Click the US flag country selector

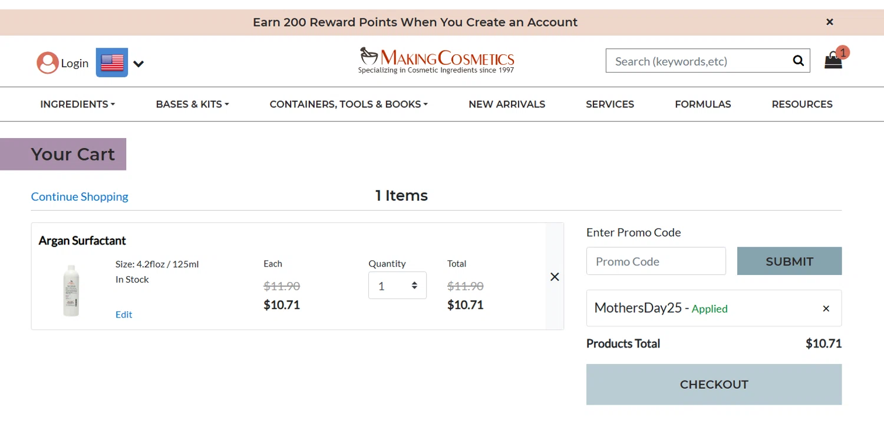tap(112, 63)
